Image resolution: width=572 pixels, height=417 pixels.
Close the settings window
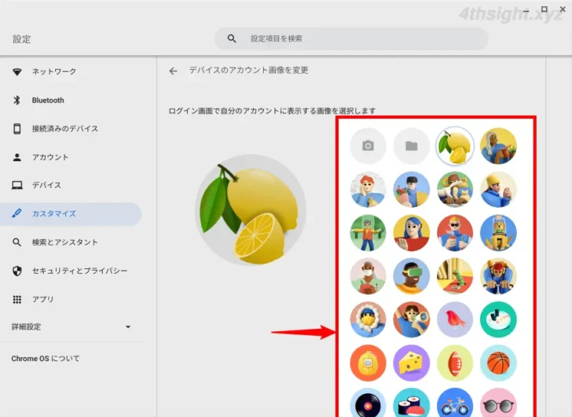coord(563,9)
